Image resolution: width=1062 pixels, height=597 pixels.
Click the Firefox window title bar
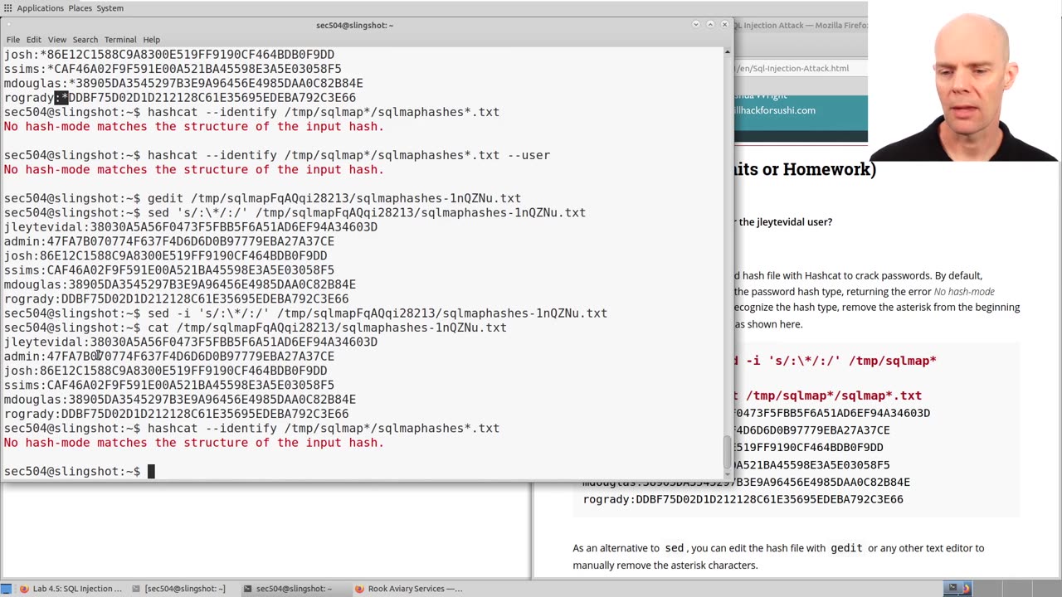point(800,25)
